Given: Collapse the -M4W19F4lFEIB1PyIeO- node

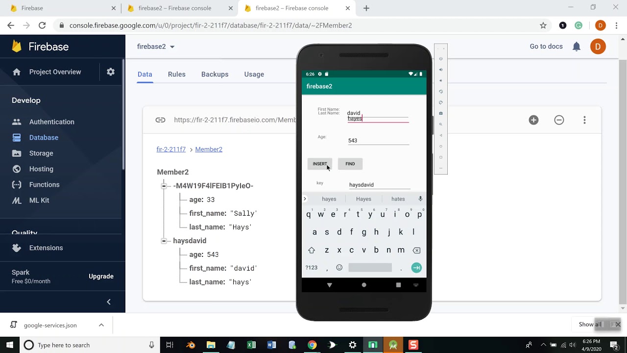Looking at the screenshot, I should pyautogui.click(x=164, y=186).
